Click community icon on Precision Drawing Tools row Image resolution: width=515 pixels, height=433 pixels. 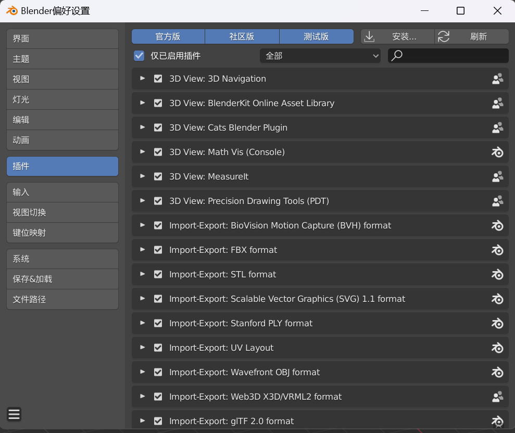498,201
